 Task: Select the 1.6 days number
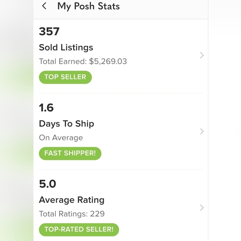46,108
